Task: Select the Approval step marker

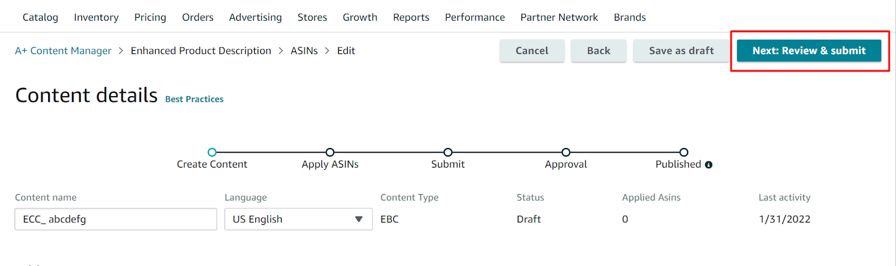Action: [x=566, y=152]
